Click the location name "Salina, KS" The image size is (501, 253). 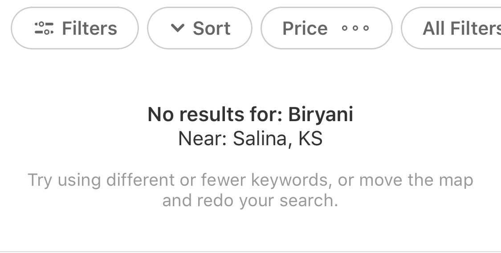[277, 139]
